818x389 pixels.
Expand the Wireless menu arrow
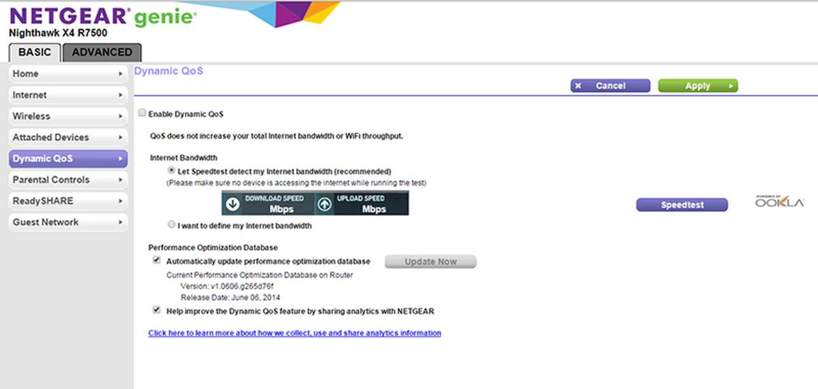pos(121,116)
